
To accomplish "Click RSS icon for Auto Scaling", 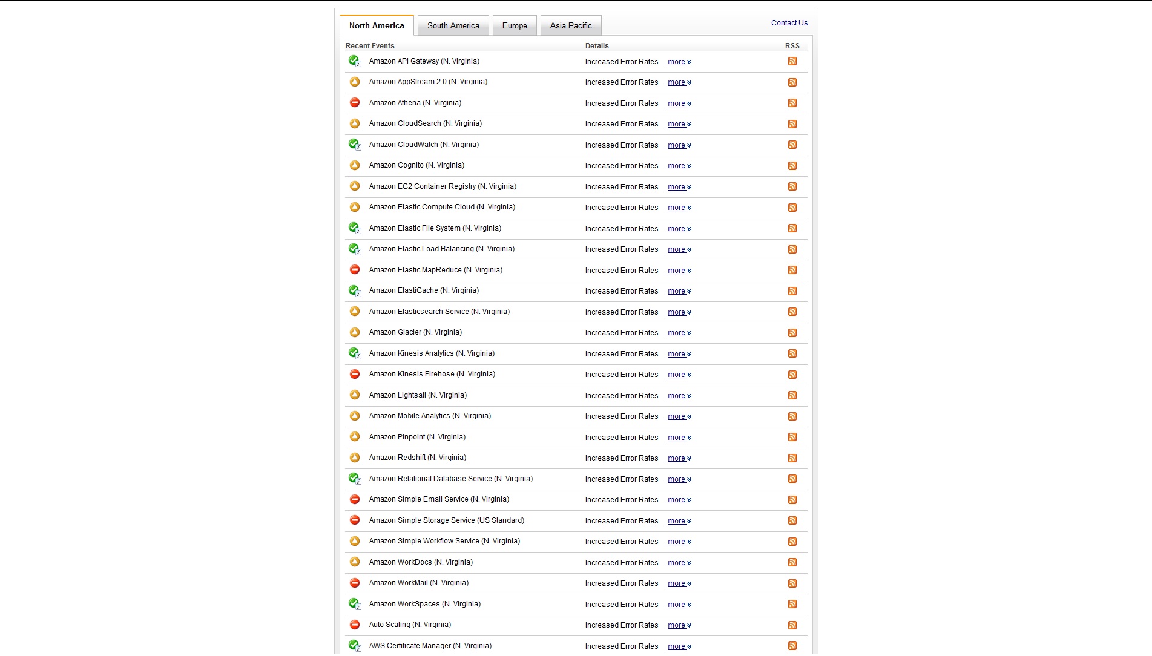I will click(792, 625).
